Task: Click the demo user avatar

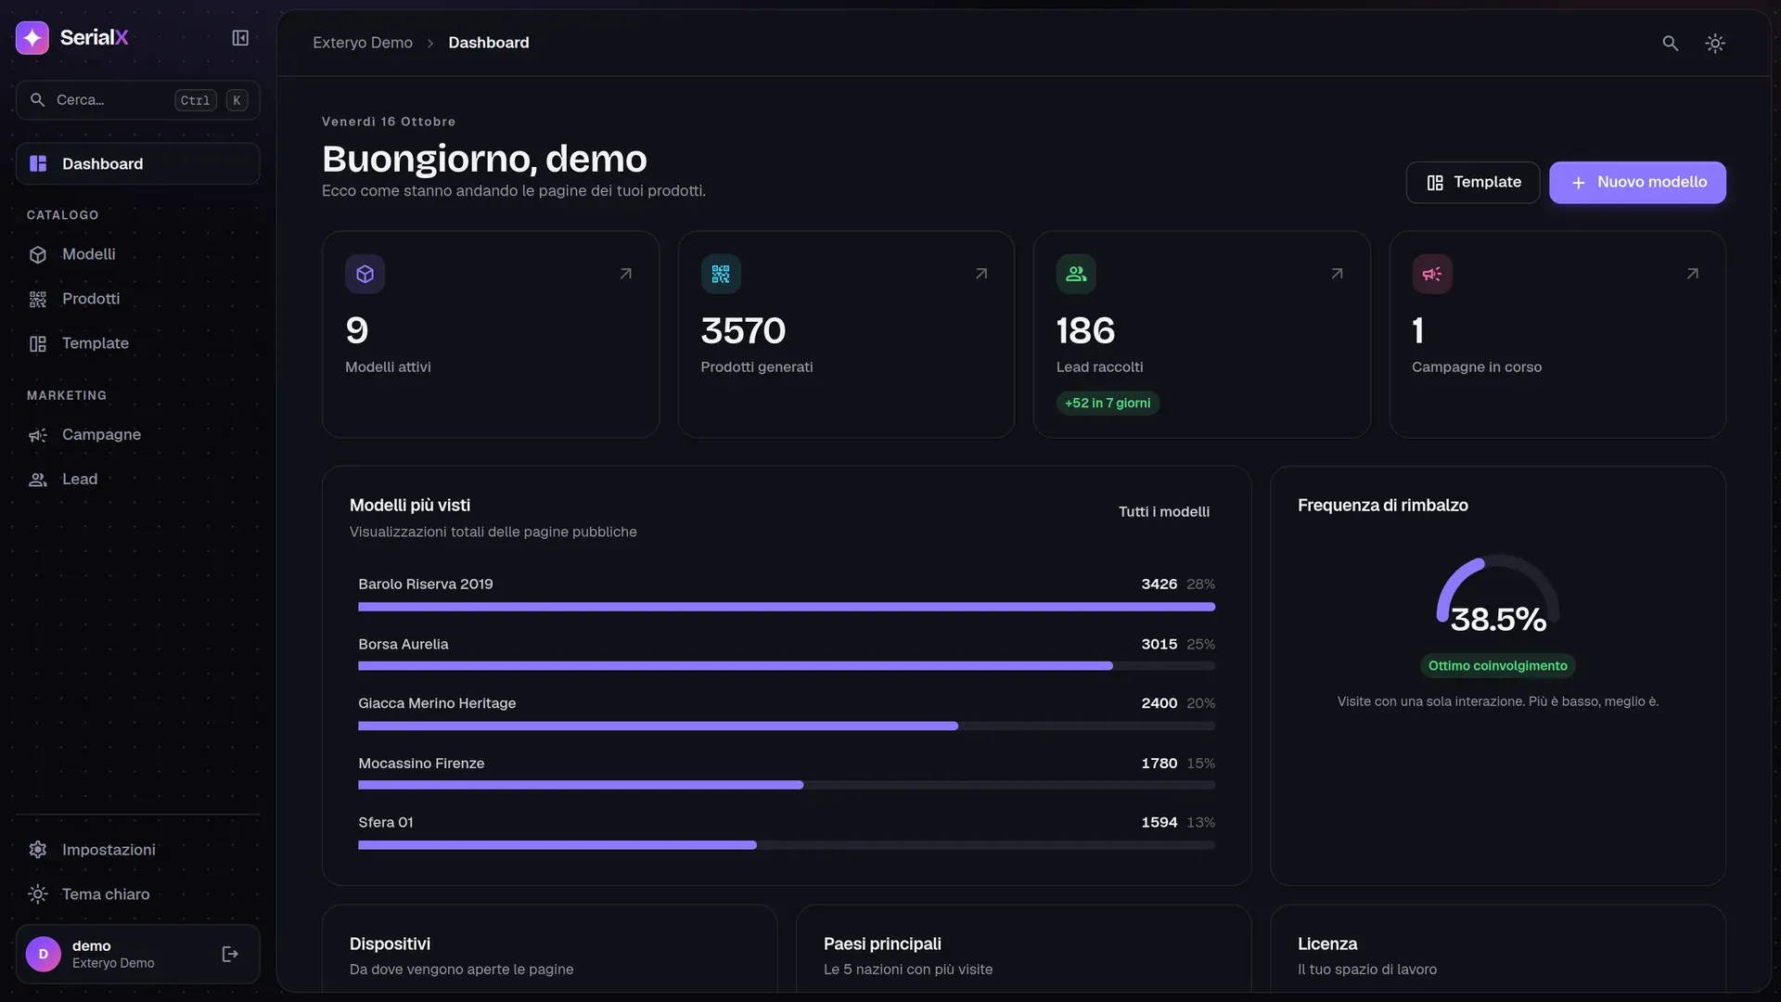Action: 44,954
